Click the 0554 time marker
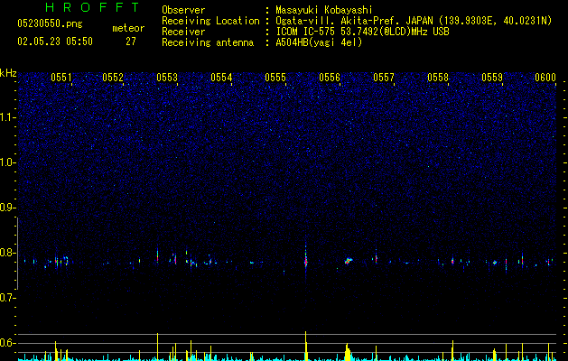This screenshot has height=361, width=568. coord(221,78)
